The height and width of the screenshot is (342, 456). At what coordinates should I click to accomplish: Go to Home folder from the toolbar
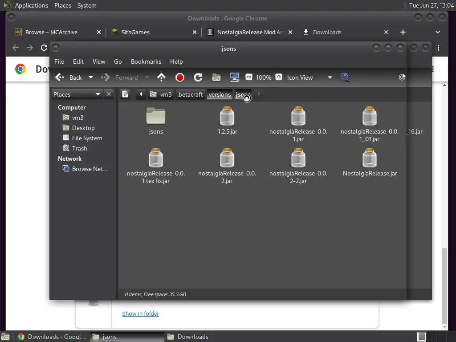click(216, 77)
